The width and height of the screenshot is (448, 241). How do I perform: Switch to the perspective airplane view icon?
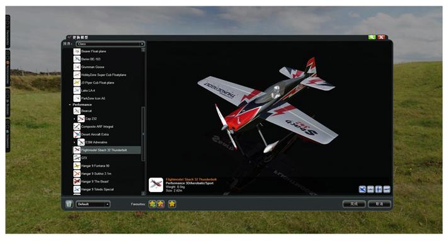point(362,189)
